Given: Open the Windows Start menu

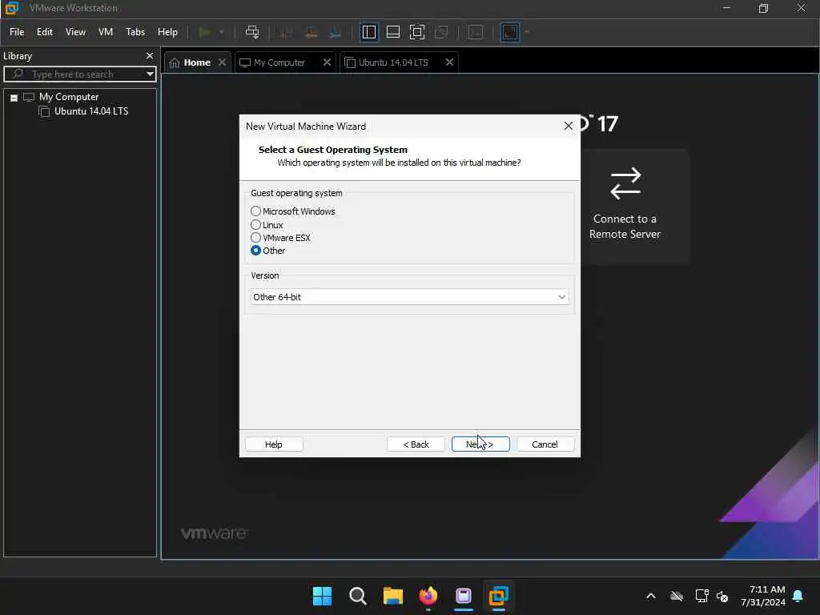Looking at the screenshot, I should click(322, 596).
